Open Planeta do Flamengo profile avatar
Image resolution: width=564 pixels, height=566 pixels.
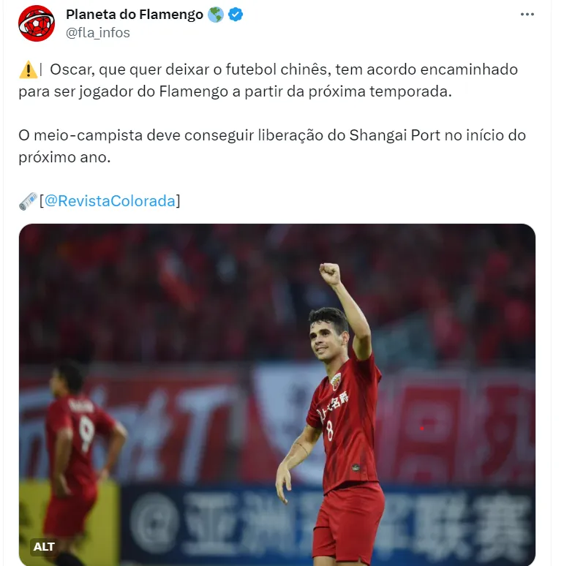pyautogui.click(x=37, y=23)
